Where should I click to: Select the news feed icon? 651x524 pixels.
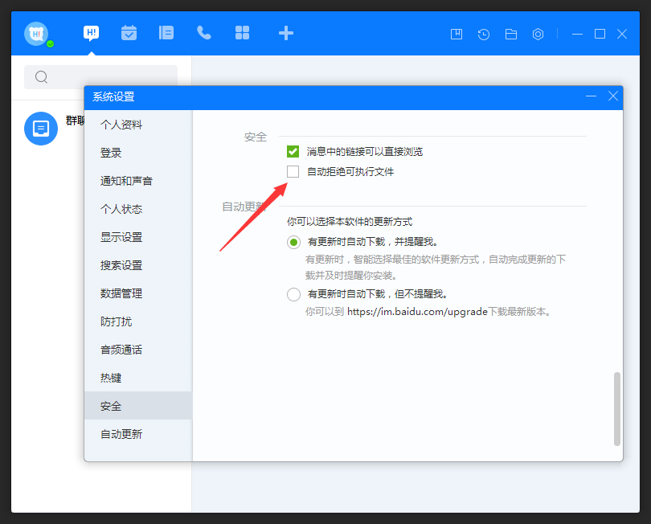[x=166, y=33]
